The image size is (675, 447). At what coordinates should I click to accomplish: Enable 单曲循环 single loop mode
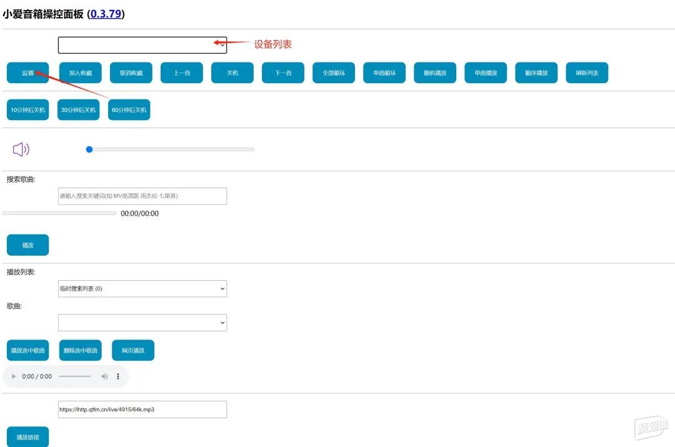pos(384,73)
